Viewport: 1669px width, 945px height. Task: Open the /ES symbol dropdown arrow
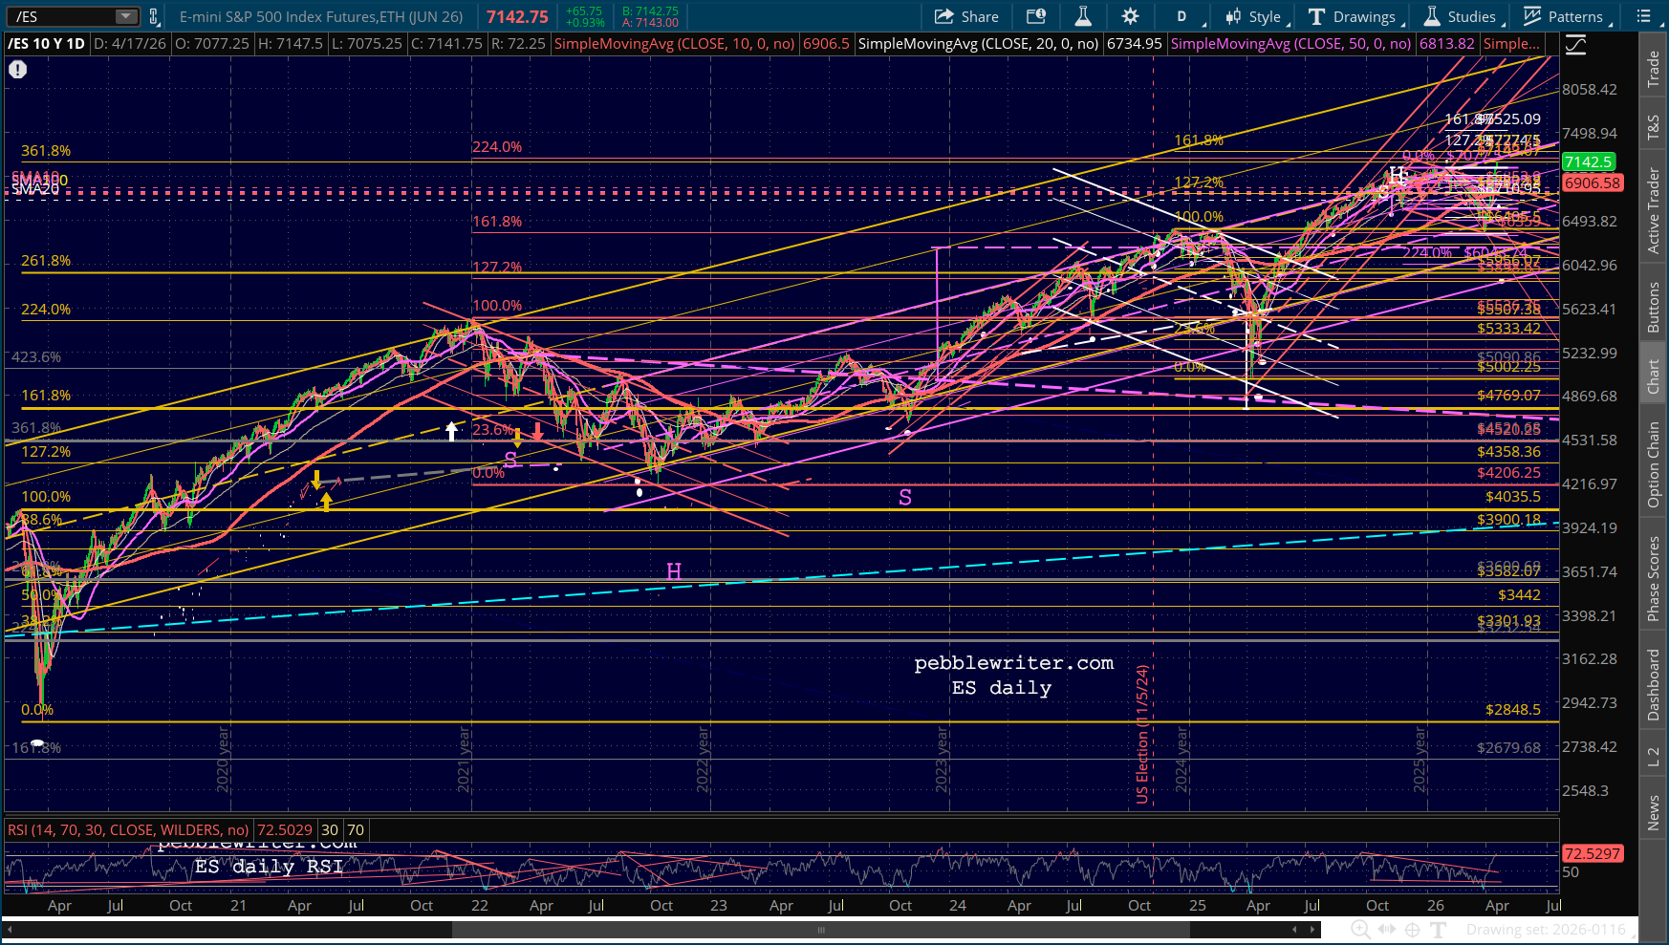125,16
